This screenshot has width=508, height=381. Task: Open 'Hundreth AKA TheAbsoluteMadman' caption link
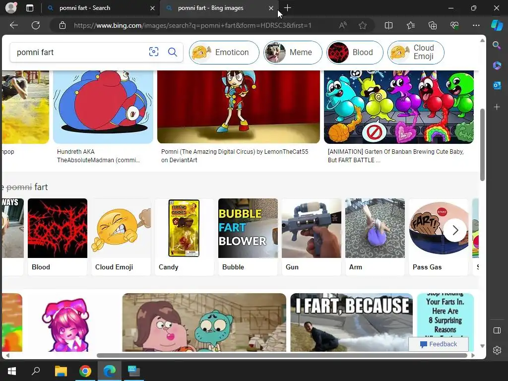tap(99, 156)
